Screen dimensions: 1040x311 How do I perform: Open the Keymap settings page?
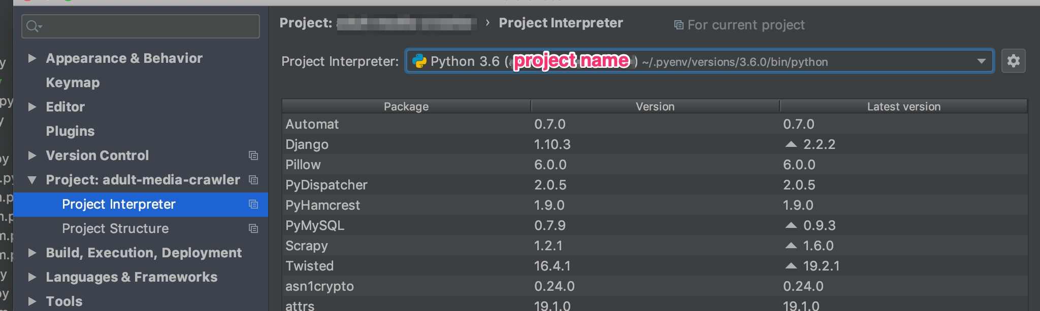coord(73,83)
